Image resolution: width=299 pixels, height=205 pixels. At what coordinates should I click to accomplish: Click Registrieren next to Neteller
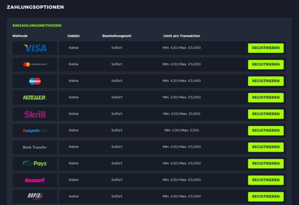[266, 97]
